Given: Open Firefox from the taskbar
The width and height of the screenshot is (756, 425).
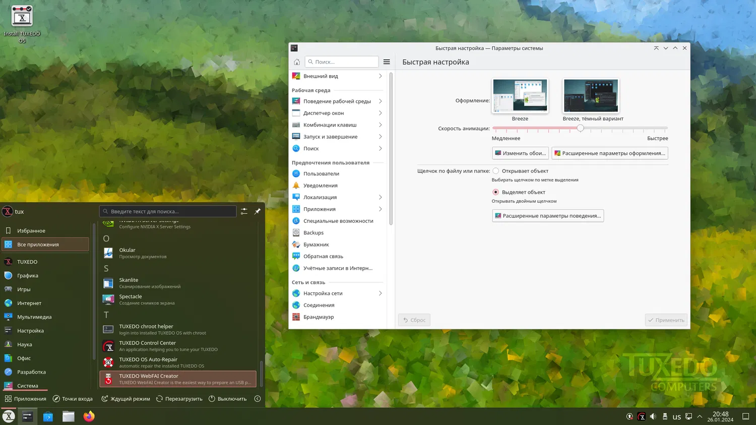Looking at the screenshot, I should coord(89,416).
